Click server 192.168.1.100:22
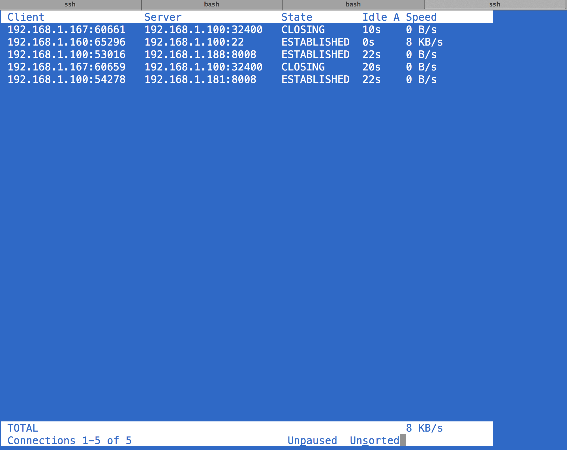Viewport: 567px width, 450px height. pyautogui.click(x=194, y=42)
